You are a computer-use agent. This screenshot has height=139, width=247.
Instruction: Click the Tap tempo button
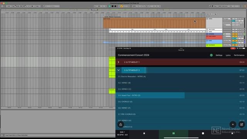coord(13,6)
